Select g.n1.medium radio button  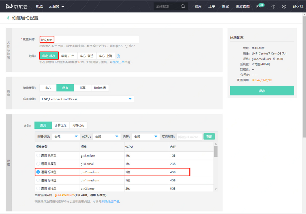tap(38, 180)
